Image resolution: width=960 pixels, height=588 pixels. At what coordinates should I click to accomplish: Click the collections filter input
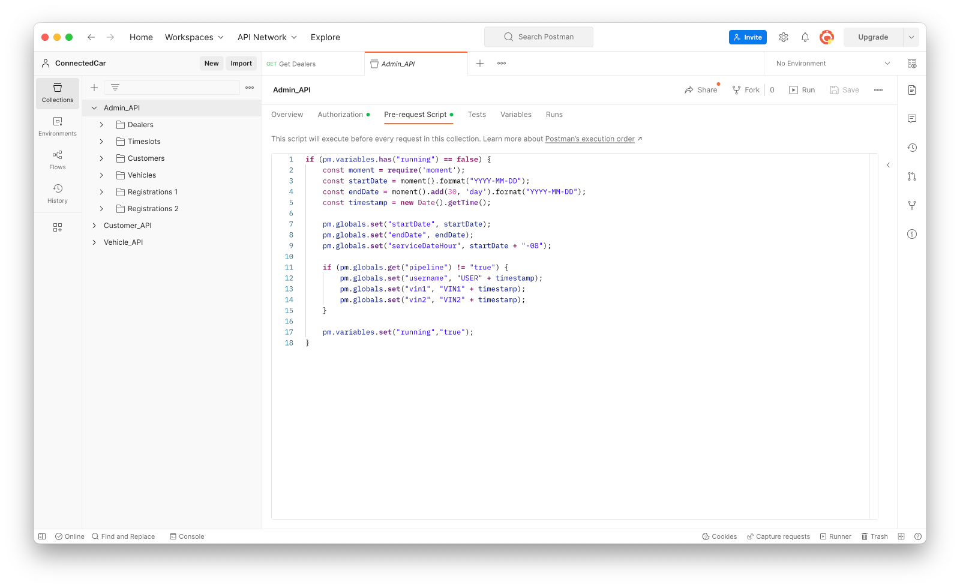(172, 88)
